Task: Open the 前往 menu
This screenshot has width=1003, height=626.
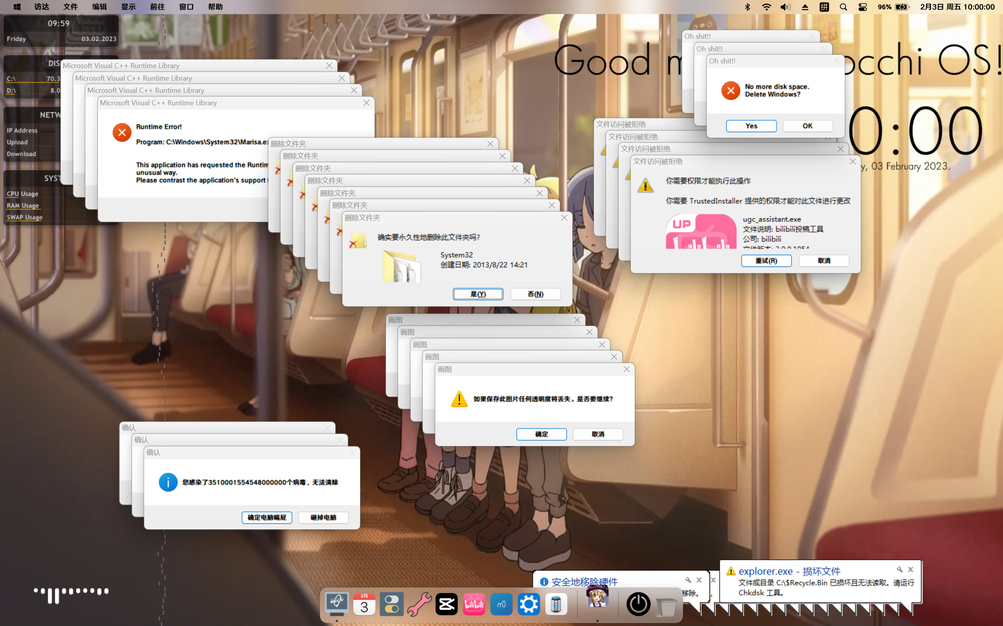Action: pyautogui.click(x=158, y=7)
